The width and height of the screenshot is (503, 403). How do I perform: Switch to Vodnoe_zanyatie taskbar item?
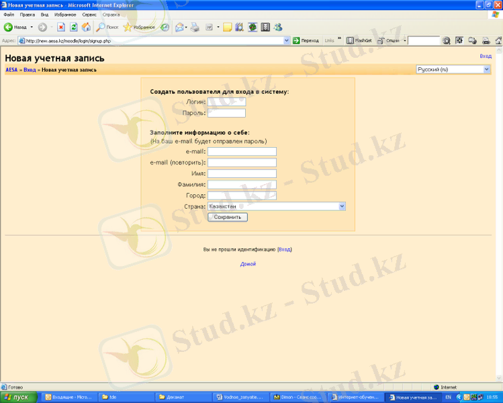pyautogui.click(x=240, y=397)
